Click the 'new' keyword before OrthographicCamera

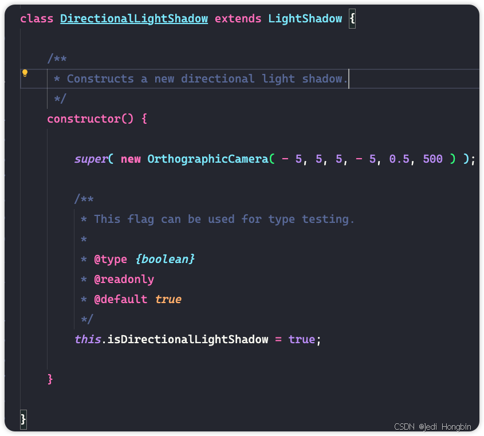[131, 159]
